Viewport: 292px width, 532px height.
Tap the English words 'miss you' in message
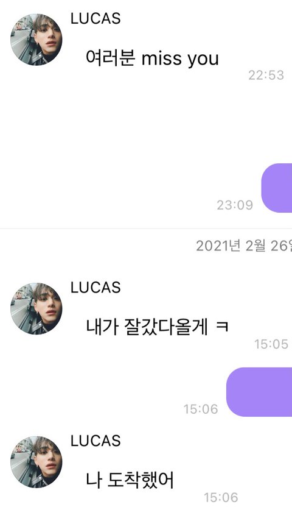click(180, 59)
